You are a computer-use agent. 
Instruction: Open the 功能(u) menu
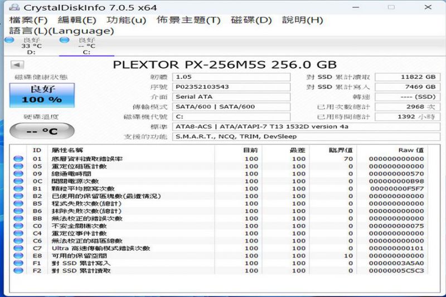click(127, 20)
